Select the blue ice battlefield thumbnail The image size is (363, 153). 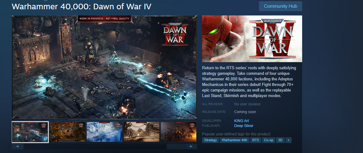coord(104,132)
